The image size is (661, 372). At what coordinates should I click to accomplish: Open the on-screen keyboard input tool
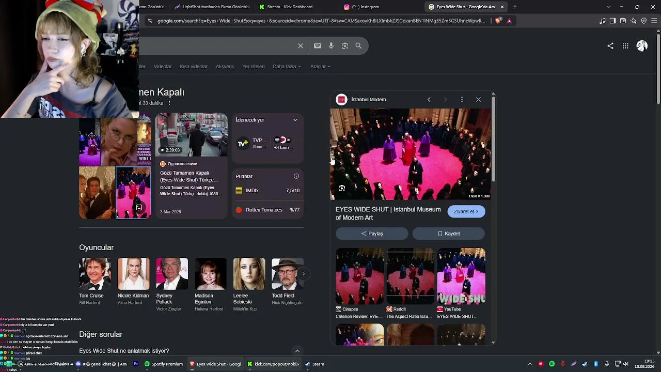(x=318, y=45)
